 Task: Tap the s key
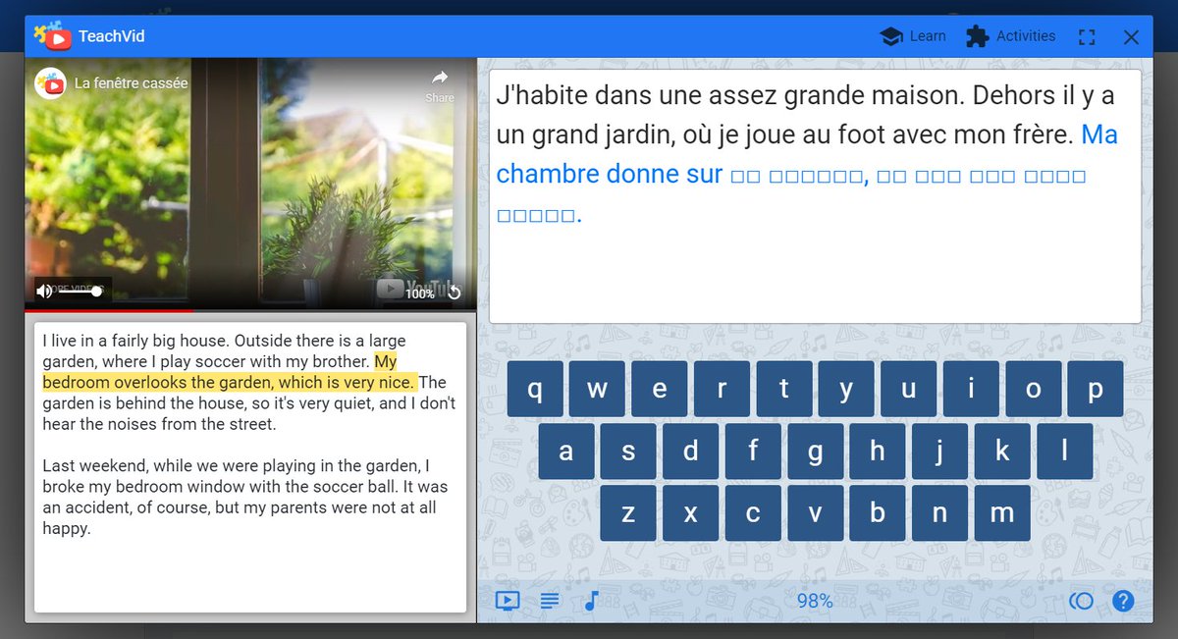(628, 452)
